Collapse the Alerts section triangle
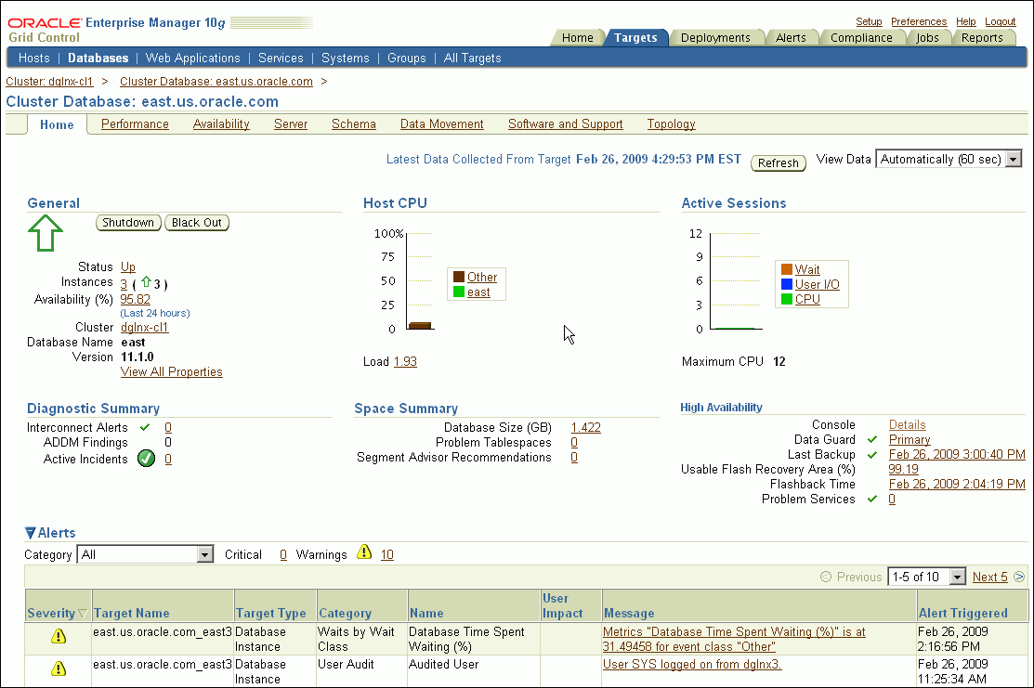The width and height of the screenshot is (1034, 688). click(x=31, y=532)
